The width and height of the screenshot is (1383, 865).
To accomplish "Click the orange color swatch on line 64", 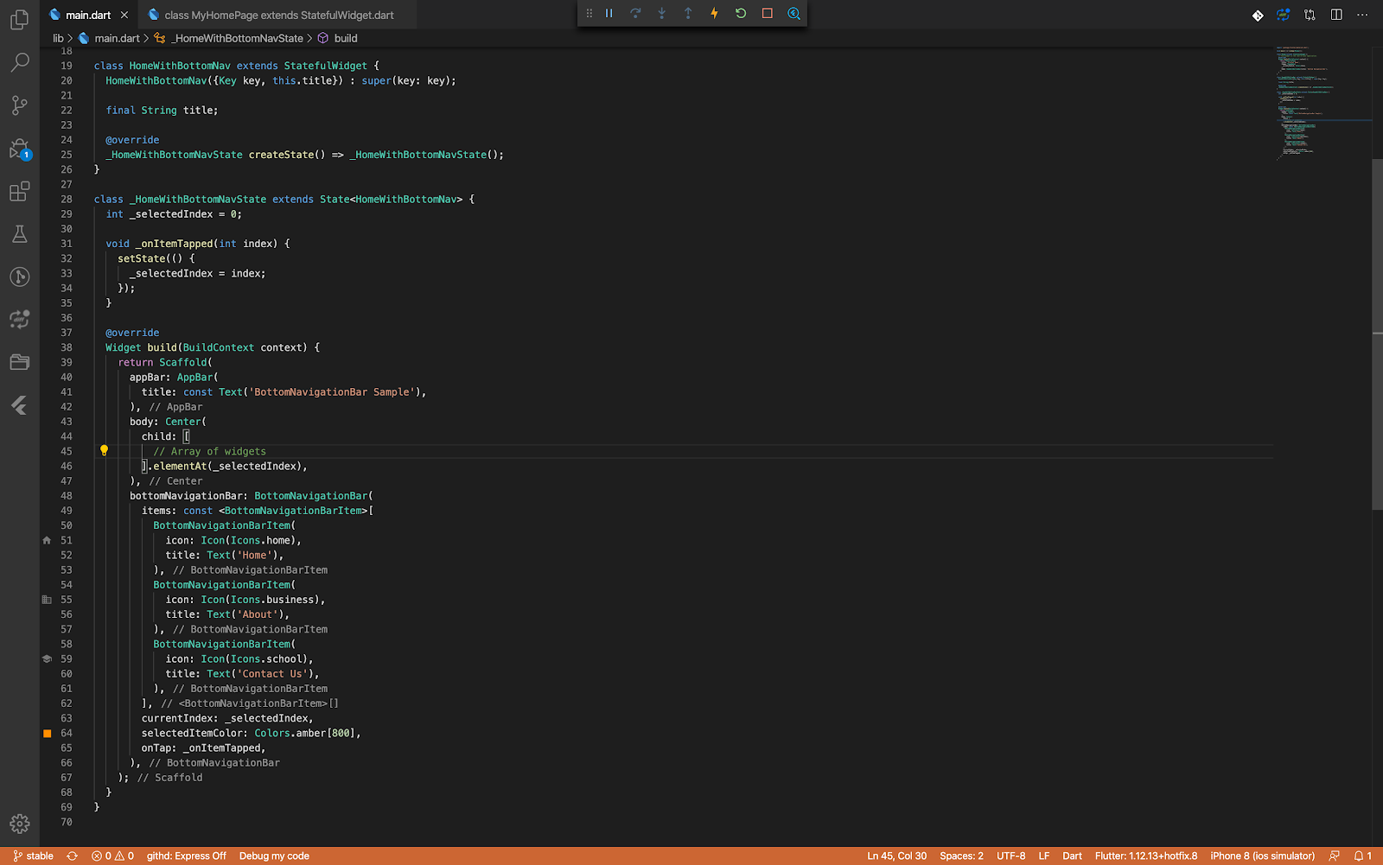I will [48, 734].
